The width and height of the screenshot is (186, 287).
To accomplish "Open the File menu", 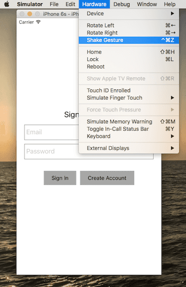I will pyautogui.click(x=54, y=4).
